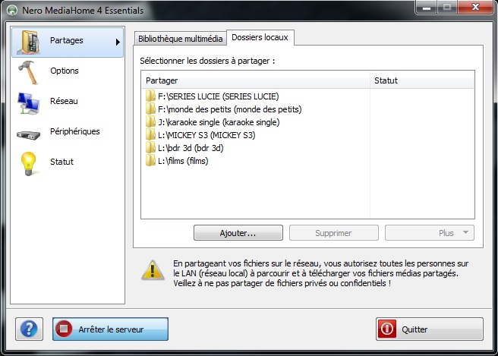498x356 pixels.
Task: Show the Statut label in sidebar
Action: (x=61, y=162)
